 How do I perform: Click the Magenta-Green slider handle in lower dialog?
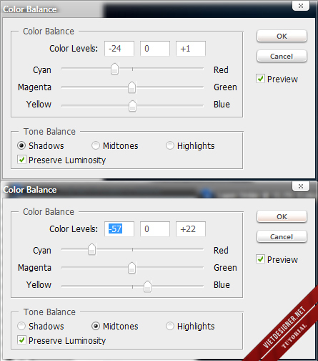(x=131, y=268)
